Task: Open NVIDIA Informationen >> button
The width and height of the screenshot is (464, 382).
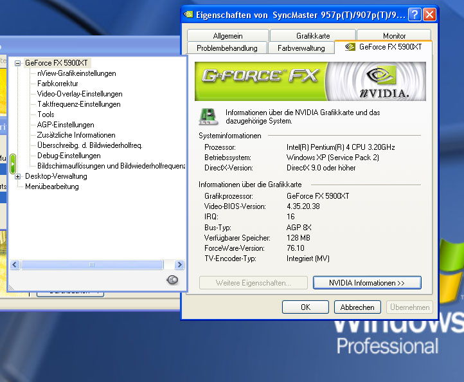Action: pyautogui.click(x=367, y=283)
